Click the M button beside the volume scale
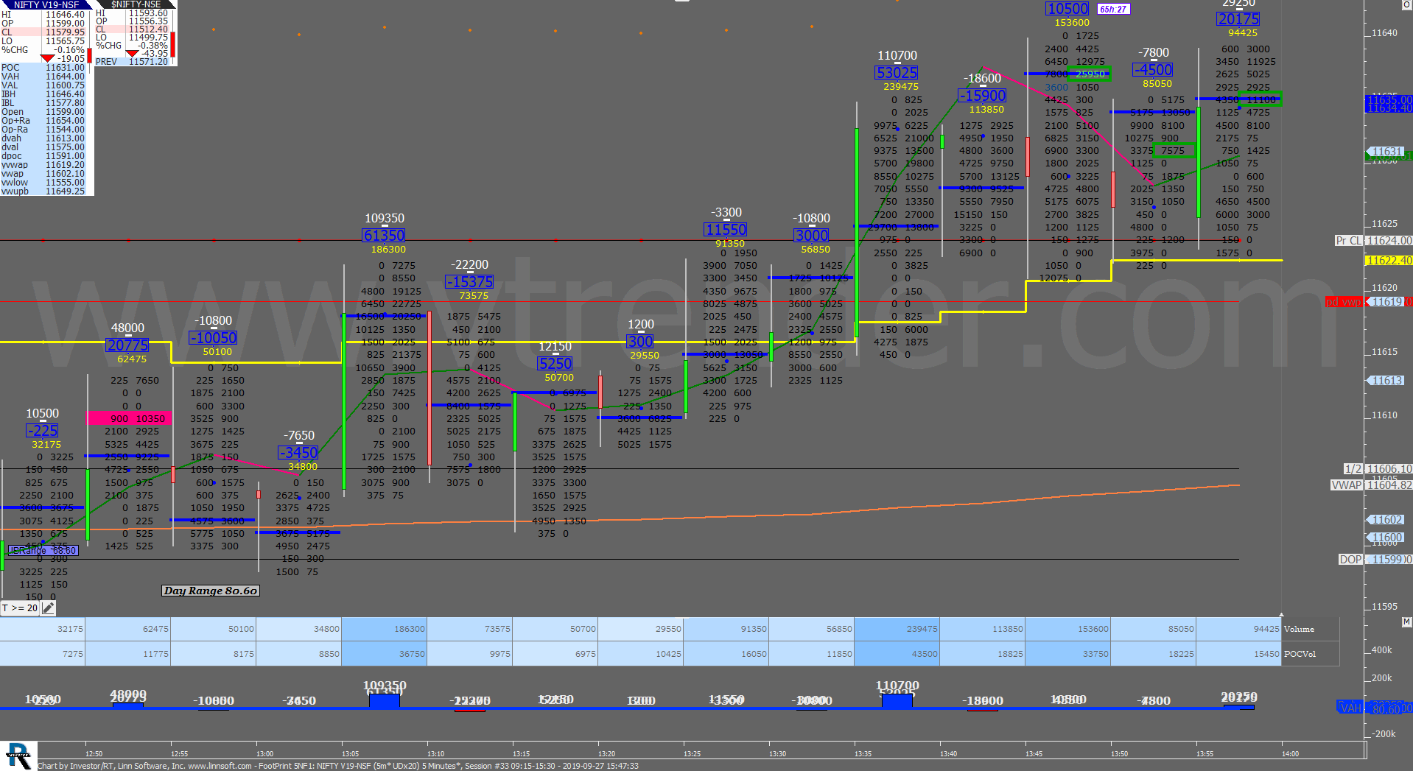This screenshot has height=771, width=1413. (1406, 622)
